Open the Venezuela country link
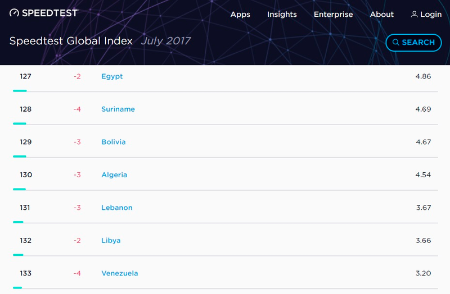 point(120,273)
